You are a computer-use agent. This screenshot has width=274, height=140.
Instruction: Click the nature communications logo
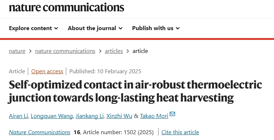[67, 8]
